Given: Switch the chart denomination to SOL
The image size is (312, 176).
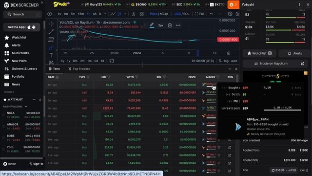Looking at the screenshot, I should coord(186,14).
